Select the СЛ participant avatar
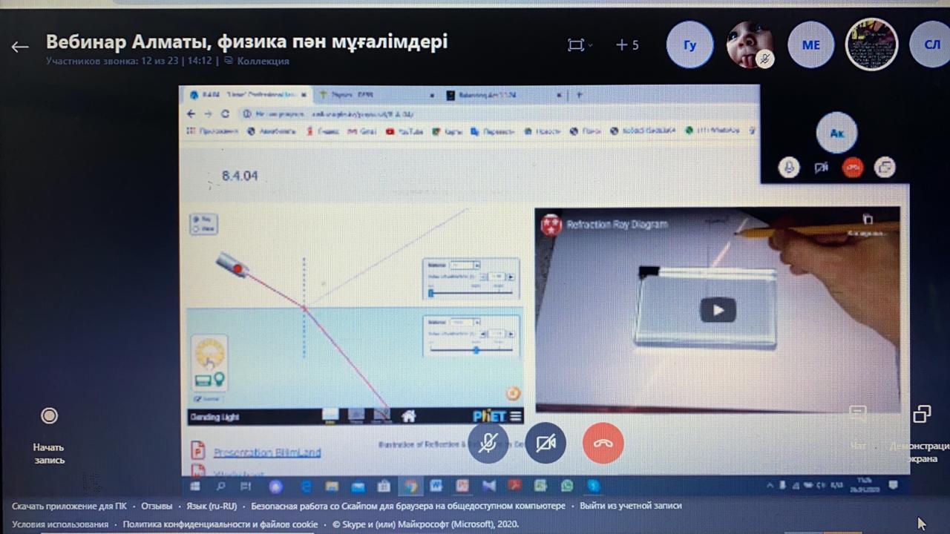Image resolution: width=950 pixels, height=534 pixels. 931,45
